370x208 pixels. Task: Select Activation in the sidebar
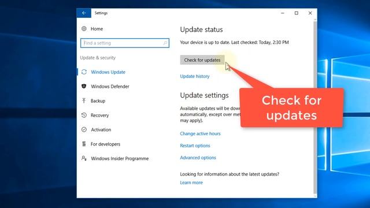coord(101,129)
